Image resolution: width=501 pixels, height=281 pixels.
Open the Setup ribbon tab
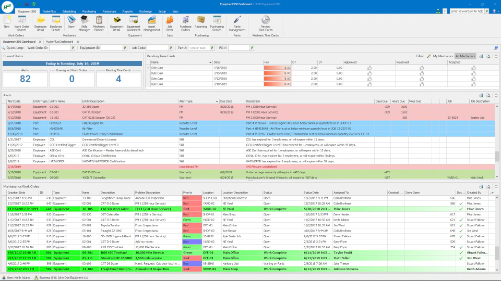tap(162, 11)
